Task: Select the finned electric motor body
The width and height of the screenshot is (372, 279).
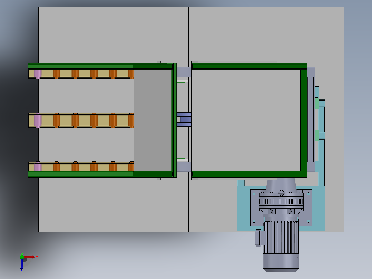Action: click(x=281, y=238)
